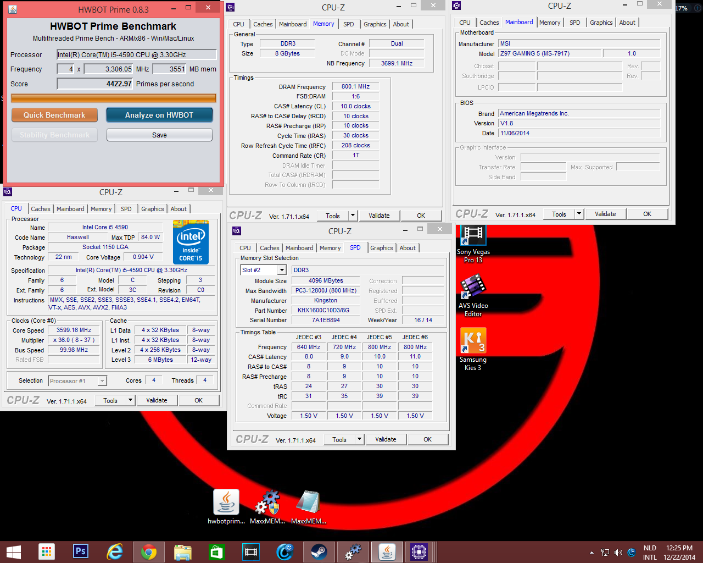Open About tab in Mainboard window
Screen dimensions: 703x563
pyautogui.click(x=627, y=23)
